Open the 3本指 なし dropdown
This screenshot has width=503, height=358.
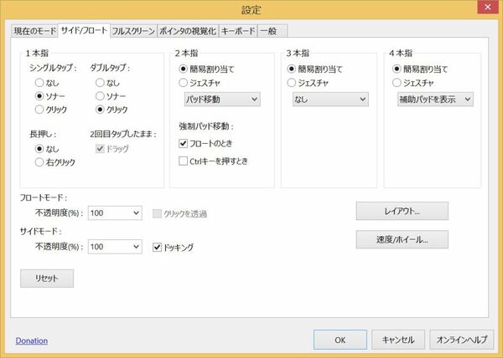point(330,100)
